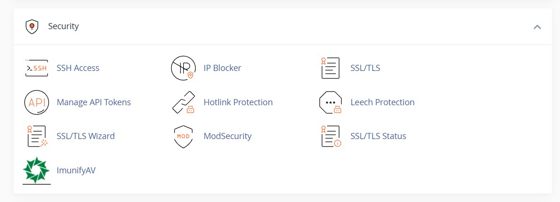The image size is (560, 202).
Task: Open the Hotlink Protection chain icon
Action: click(183, 102)
